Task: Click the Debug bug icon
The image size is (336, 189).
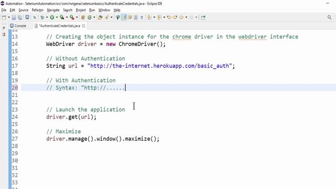Action: point(42,17)
